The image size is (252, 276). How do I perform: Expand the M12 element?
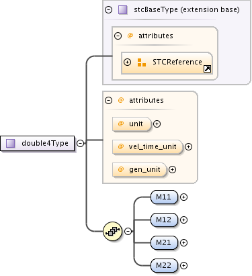tap(183, 220)
